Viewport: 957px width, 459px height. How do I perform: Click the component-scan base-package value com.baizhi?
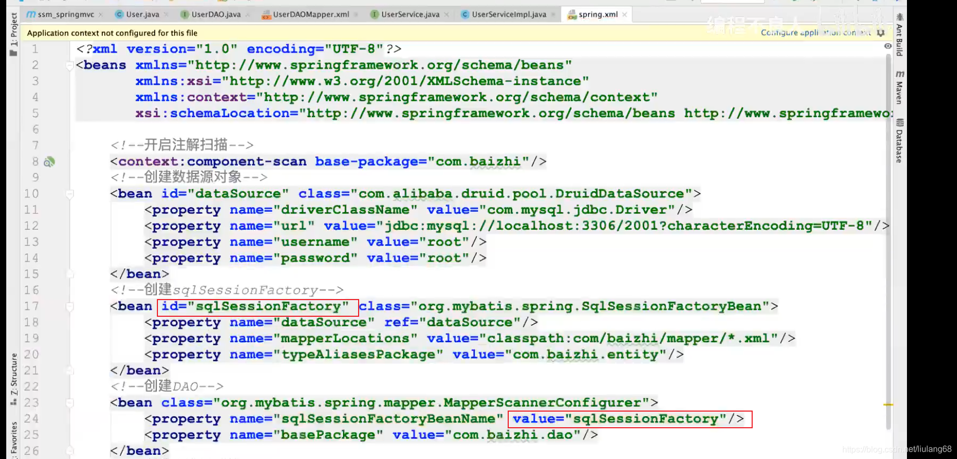tap(479, 162)
